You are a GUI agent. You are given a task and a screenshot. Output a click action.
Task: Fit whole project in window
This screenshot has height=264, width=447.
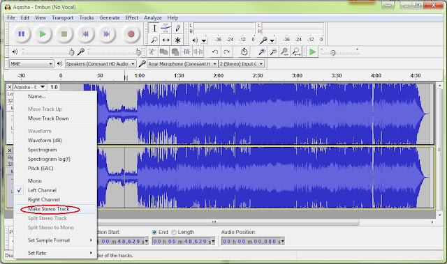296,52
